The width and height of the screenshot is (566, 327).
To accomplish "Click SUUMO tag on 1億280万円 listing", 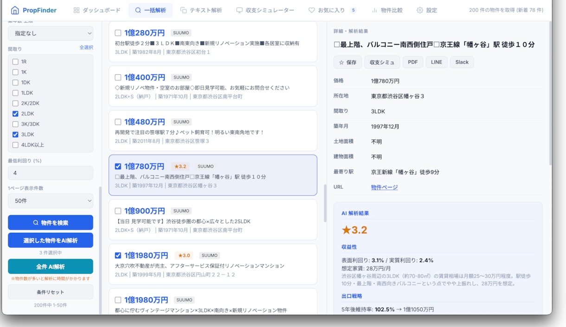I will tap(181, 33).
